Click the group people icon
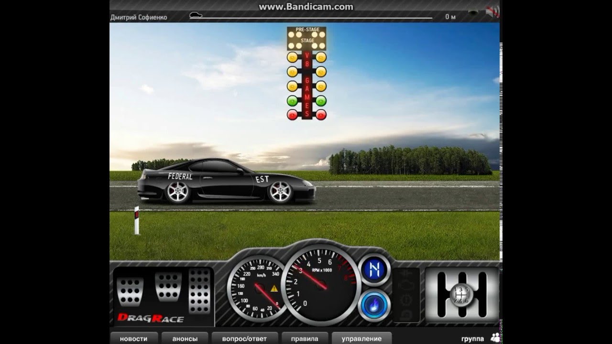The image size is (612, 344). [x=495, y=338]
